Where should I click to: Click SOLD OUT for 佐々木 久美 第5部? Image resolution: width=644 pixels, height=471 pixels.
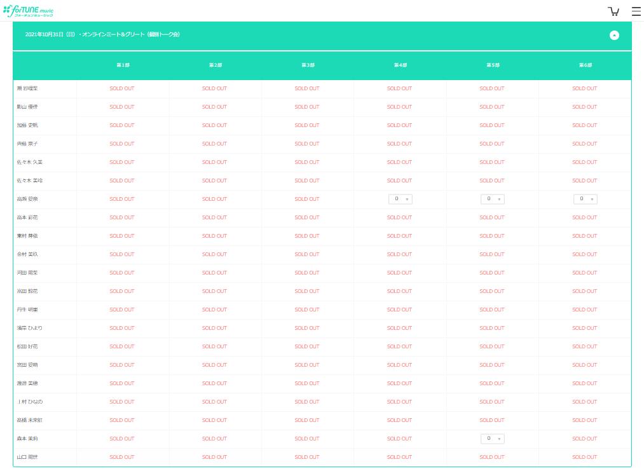[492, 162]
